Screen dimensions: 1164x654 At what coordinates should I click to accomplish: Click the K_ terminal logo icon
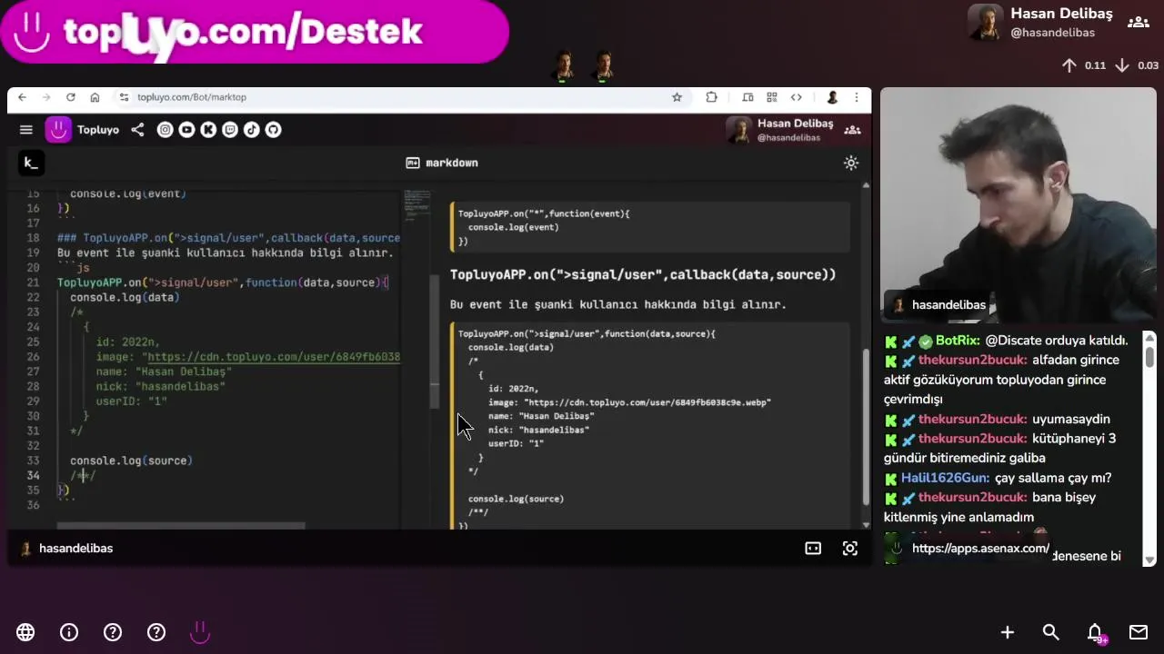pyautogui.click(x=30, y=163)
